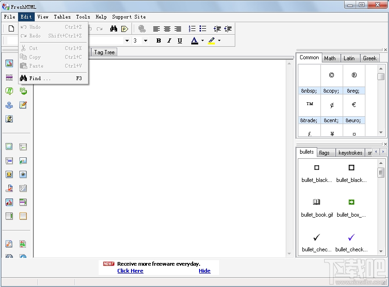
Task: Select the bullet_book.gif thumbnail
Action: click(x=317, y=202)
